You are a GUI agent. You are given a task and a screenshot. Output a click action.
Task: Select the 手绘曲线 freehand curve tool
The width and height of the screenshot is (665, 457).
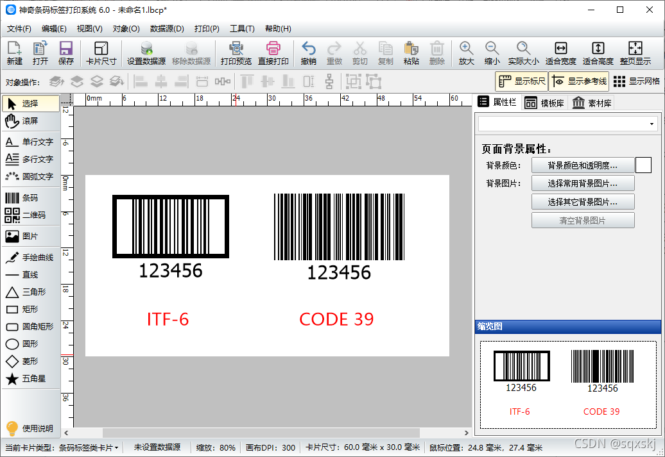click(x=31, y=258)
